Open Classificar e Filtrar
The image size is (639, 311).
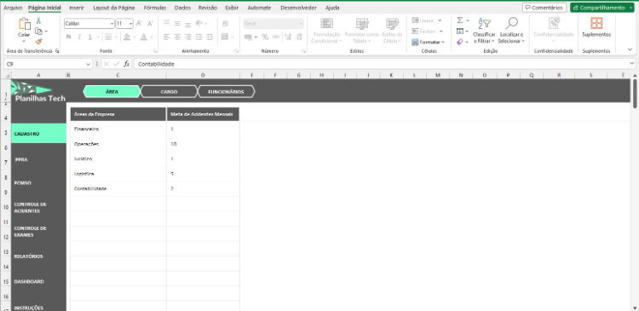click(484, 31)
